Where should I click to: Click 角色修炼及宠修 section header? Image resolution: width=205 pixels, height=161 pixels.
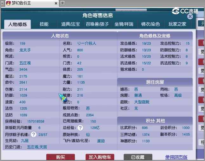(x=155, y=36)
